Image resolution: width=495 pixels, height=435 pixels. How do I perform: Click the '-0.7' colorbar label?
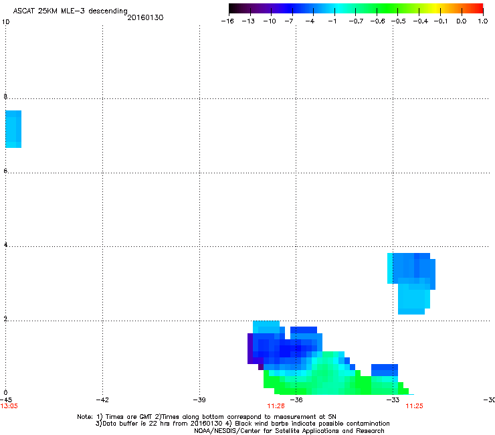(x=356, y=21)
